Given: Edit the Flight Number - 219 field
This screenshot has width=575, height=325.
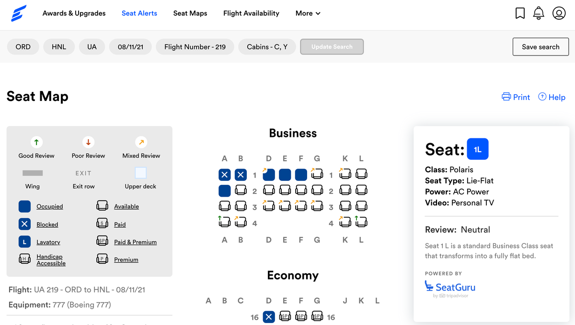Looking at the screenshot, I should click(x=195, y=47).
